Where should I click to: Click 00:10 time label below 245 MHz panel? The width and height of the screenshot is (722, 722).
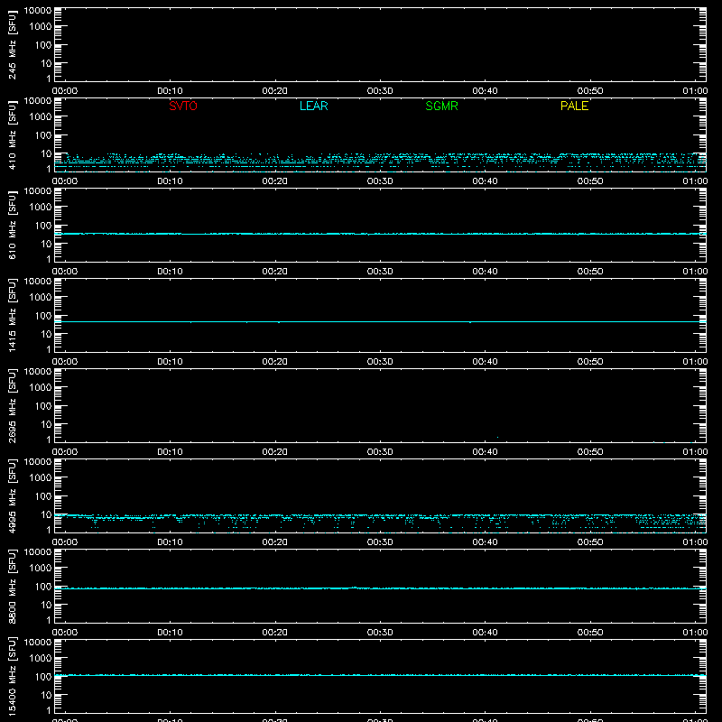coord(170,91)
